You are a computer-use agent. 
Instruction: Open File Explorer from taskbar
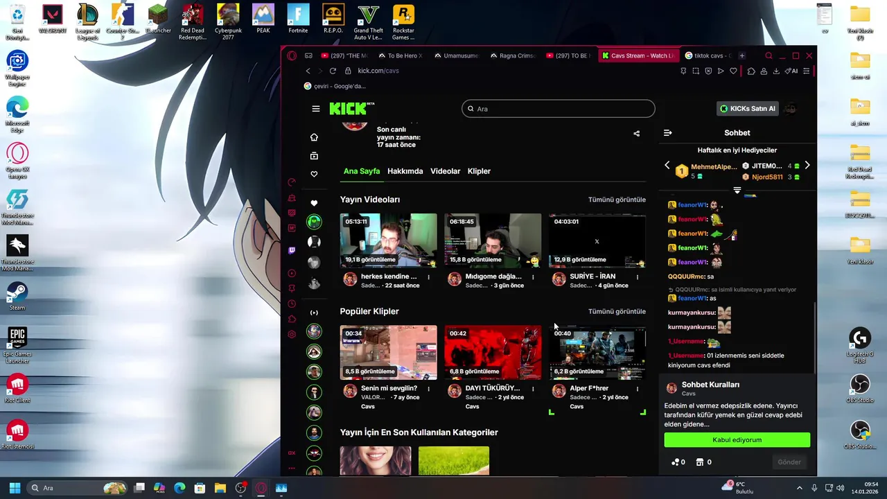point(220,488)
